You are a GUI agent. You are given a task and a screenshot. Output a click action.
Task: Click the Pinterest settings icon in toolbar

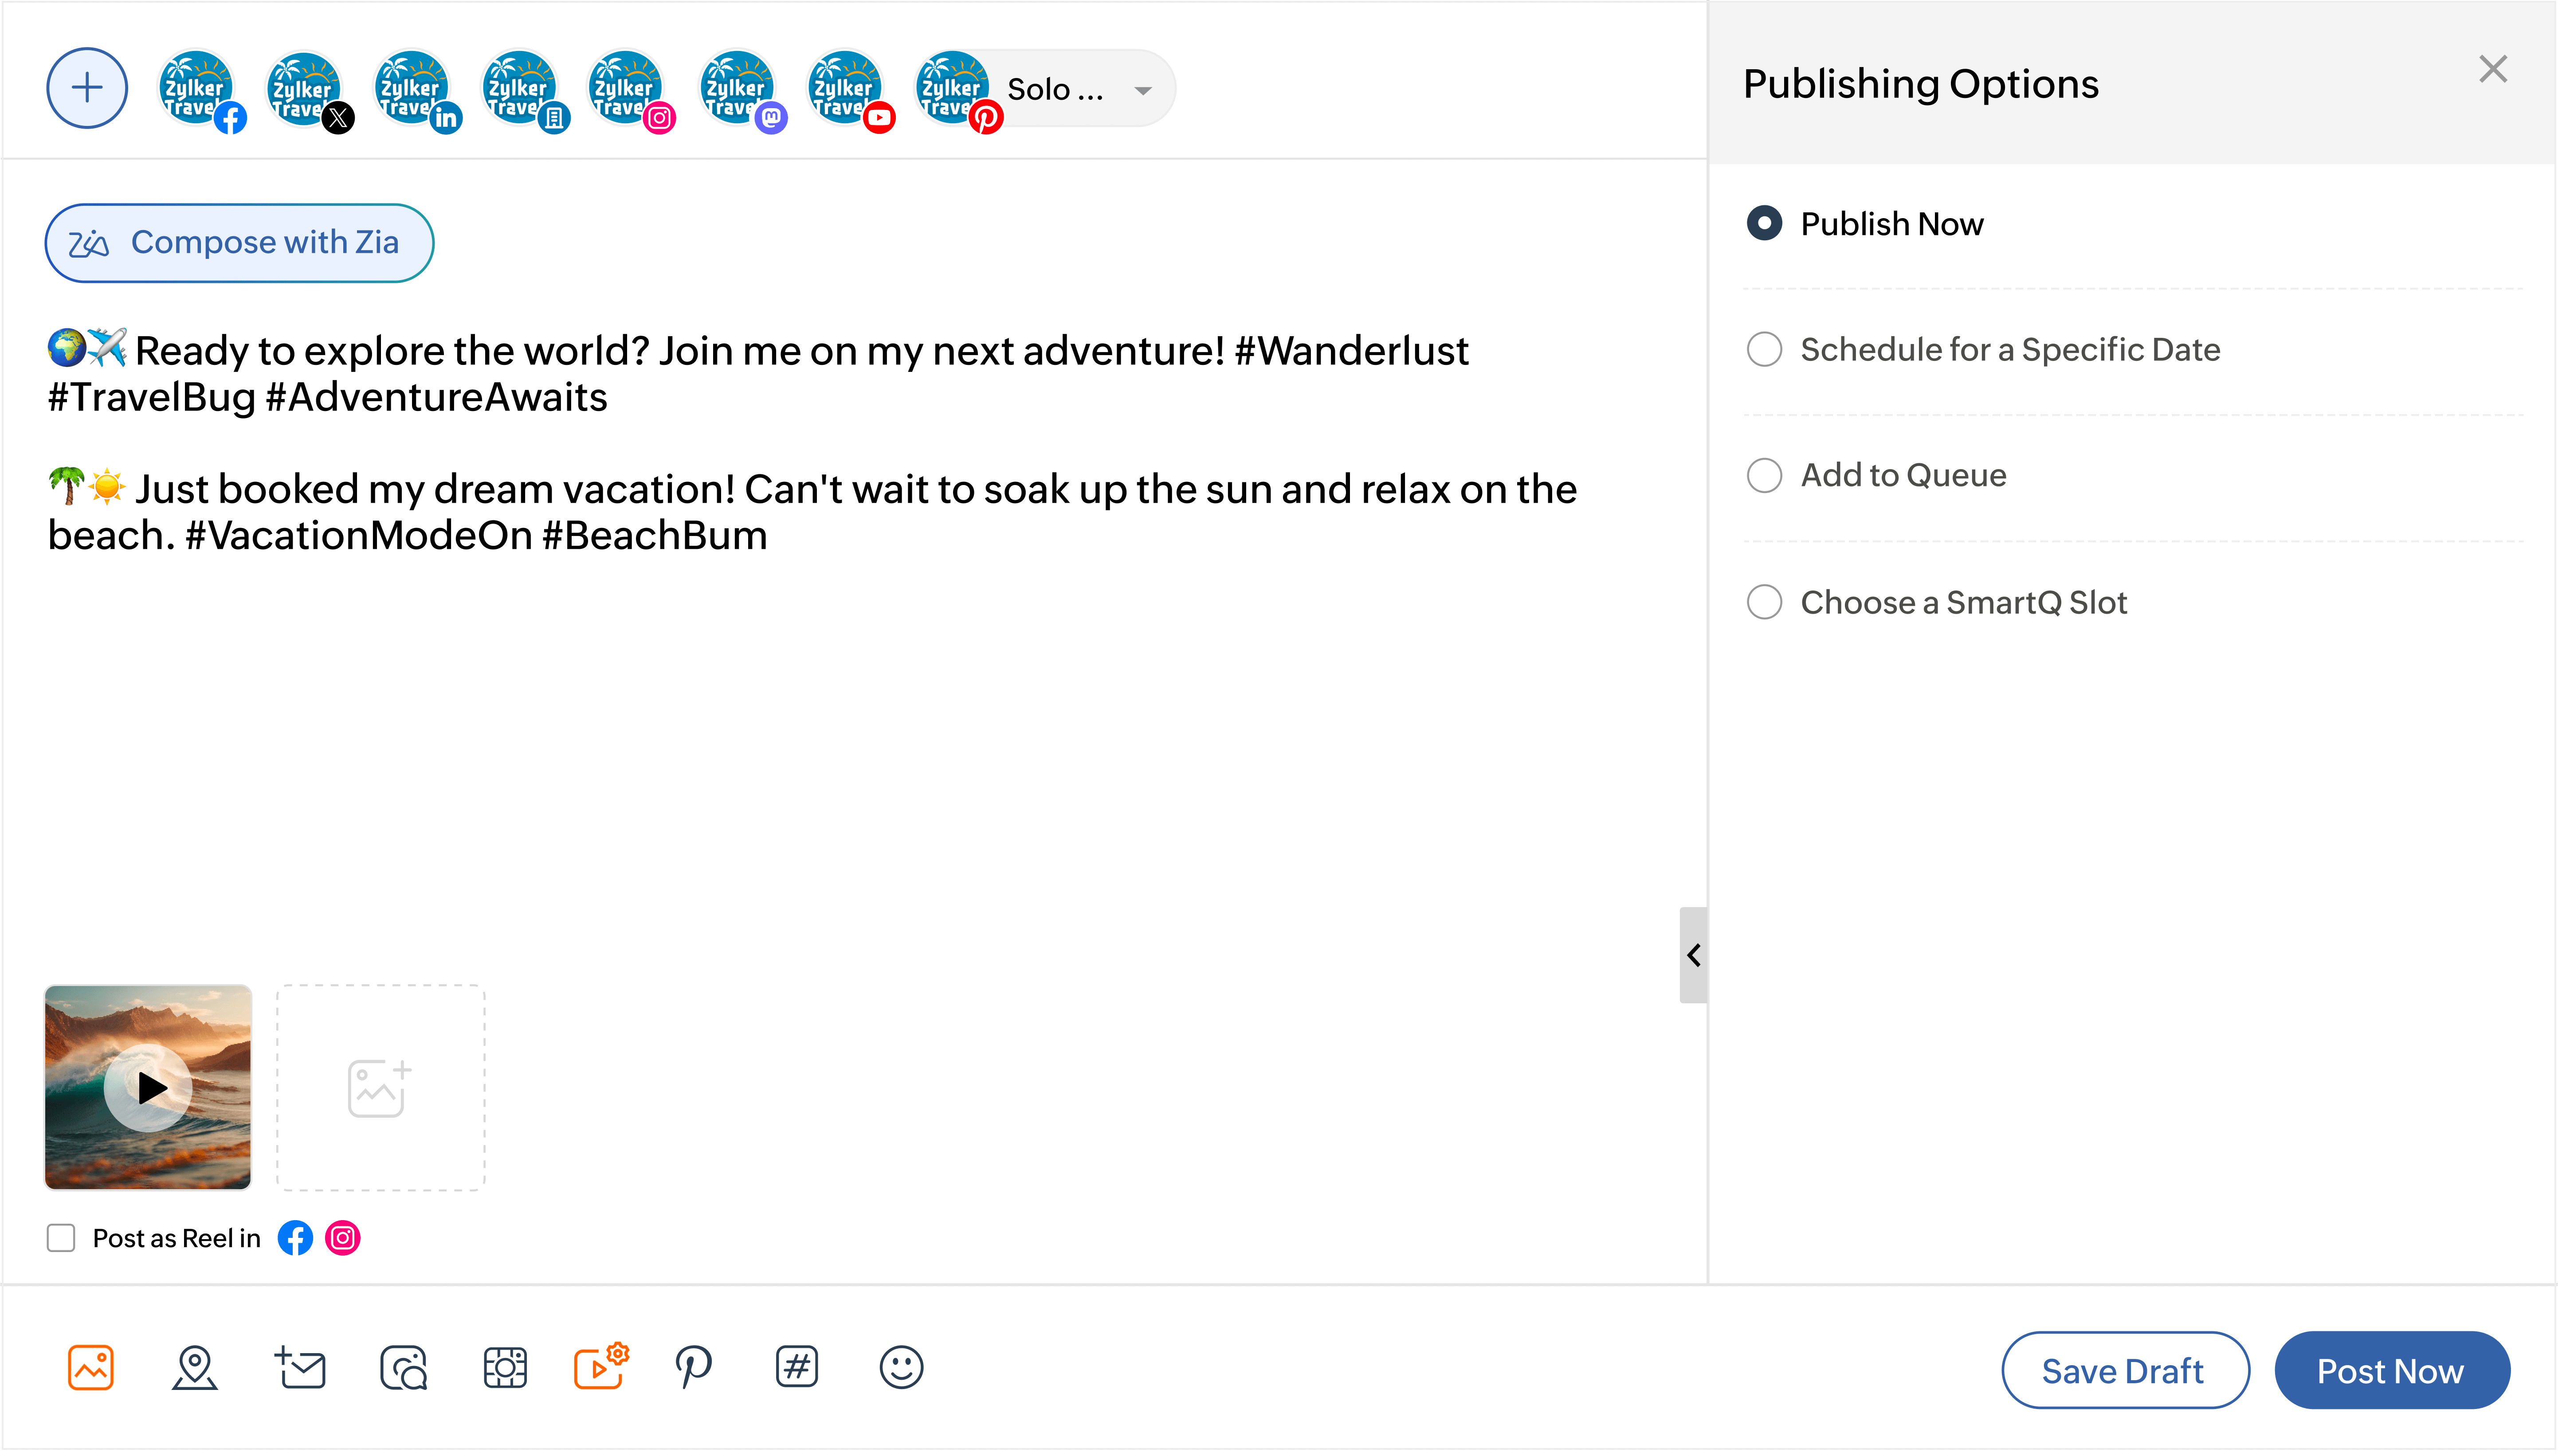click(x=693, y=1366)
